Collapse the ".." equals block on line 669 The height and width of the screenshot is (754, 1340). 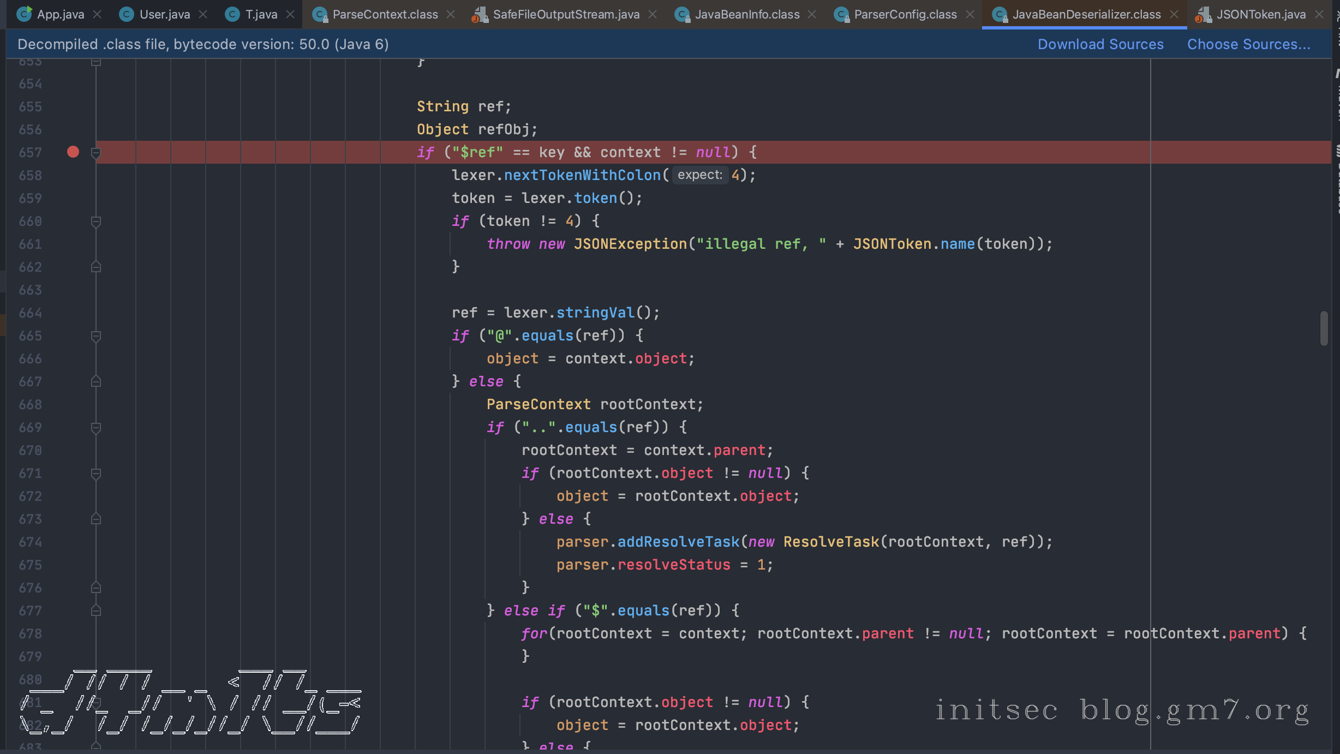point(96,427)
